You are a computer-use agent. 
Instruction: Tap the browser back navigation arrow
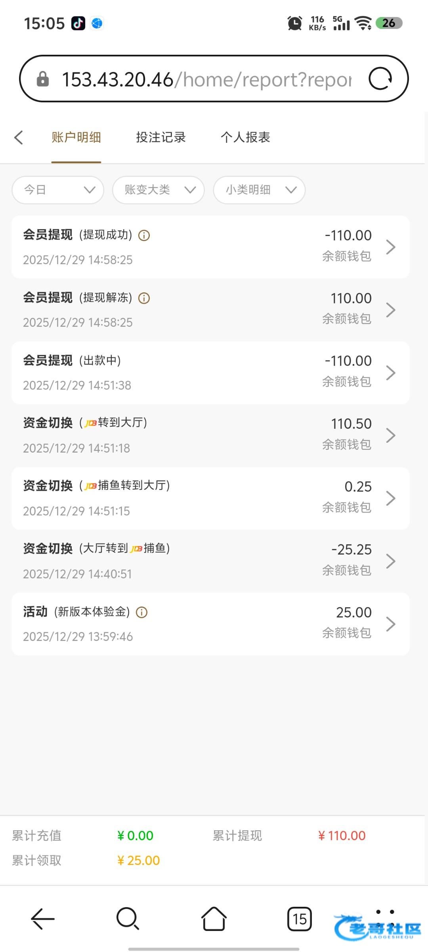point(43,919)
